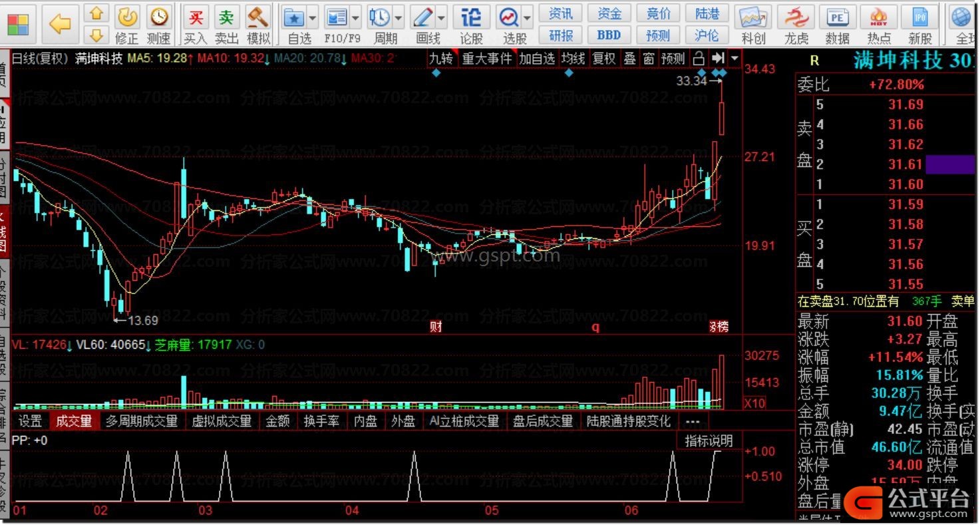Expand the 周期 period dropdown arrow
This screenshot has height=525, width=980.
pos(399,17)
